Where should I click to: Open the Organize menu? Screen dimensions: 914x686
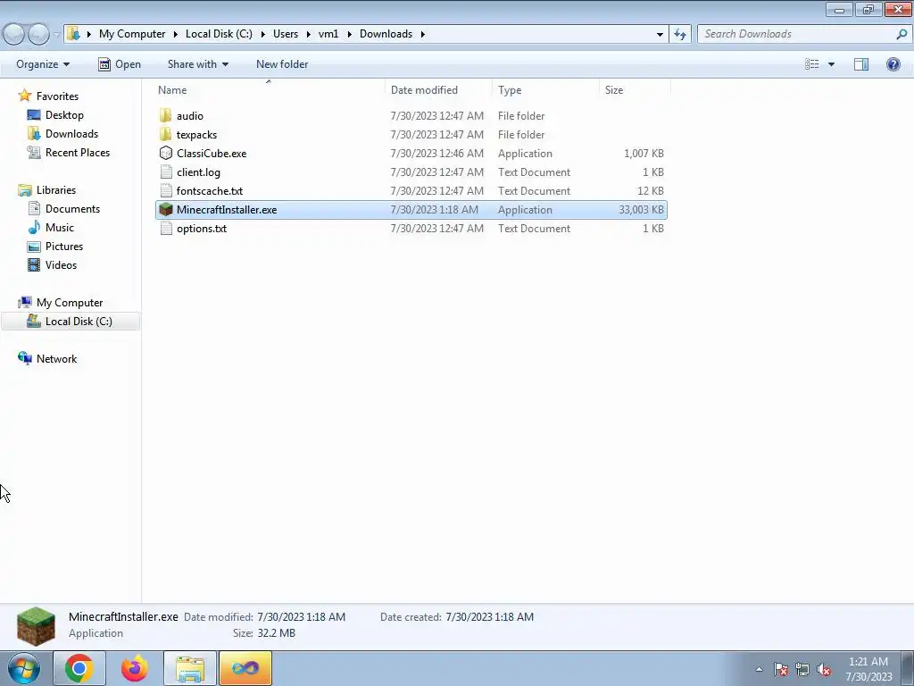(x=43, y=64)
